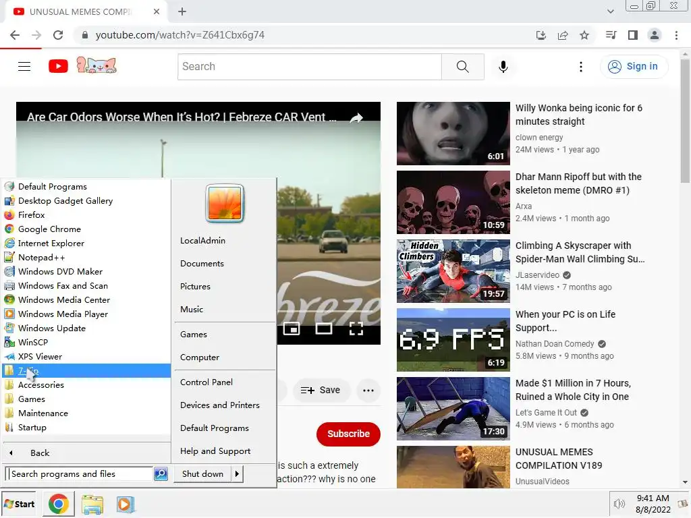Open Dhar Mann Ripoff skeleton video thumbnail
This screenshot has width=691, height=518.
pyautogui.click(x=453, y=202)
